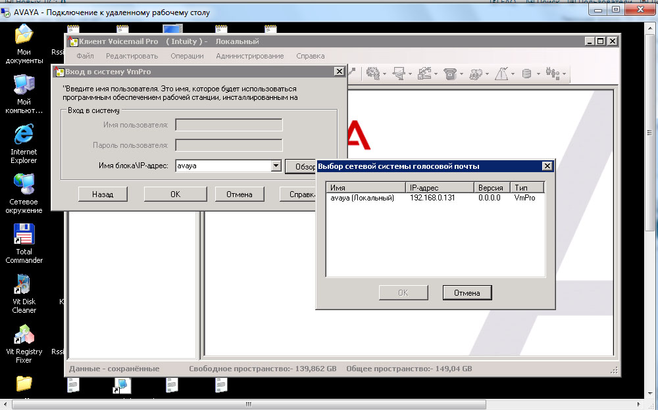Sort list by the Версия column header
658x410 pixels.
492,187
